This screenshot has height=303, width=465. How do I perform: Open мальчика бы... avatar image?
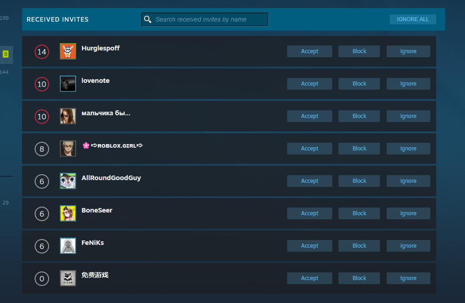(x=68, y=116)
